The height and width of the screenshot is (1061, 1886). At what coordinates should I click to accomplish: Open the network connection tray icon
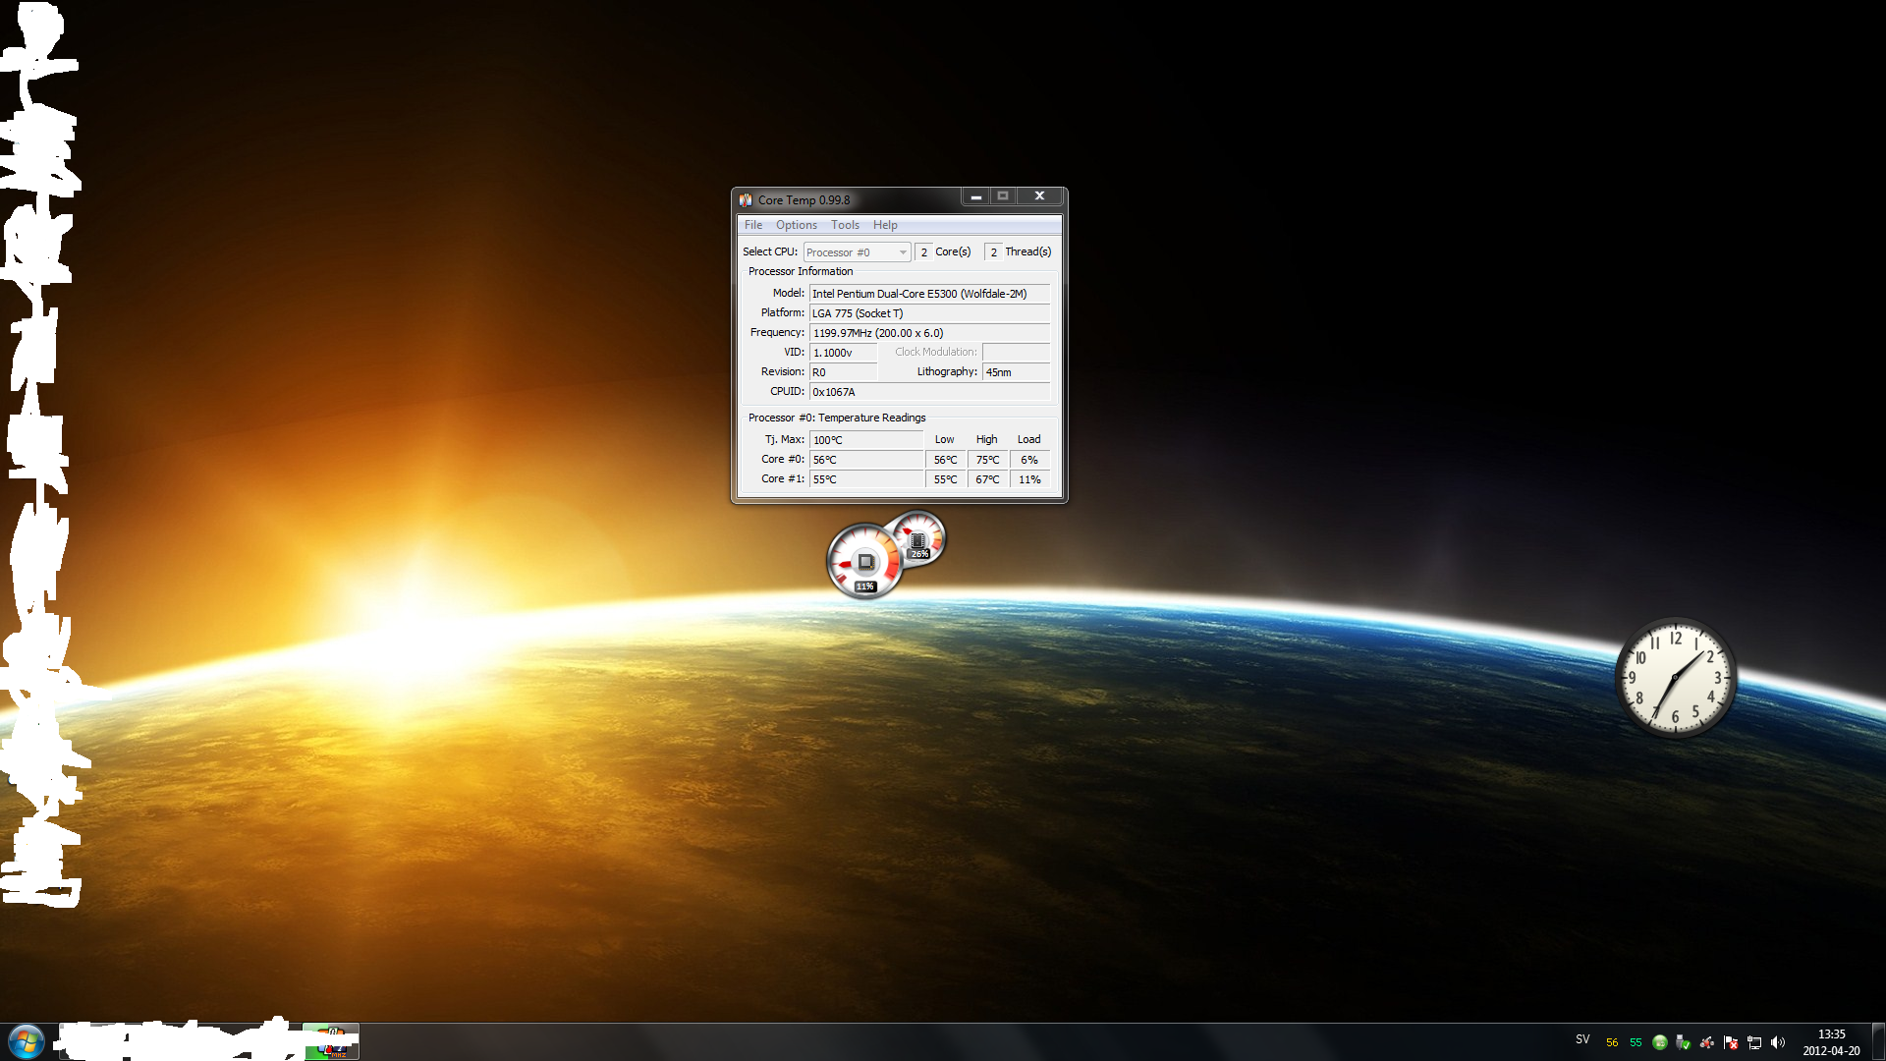pos(1754,1042)
